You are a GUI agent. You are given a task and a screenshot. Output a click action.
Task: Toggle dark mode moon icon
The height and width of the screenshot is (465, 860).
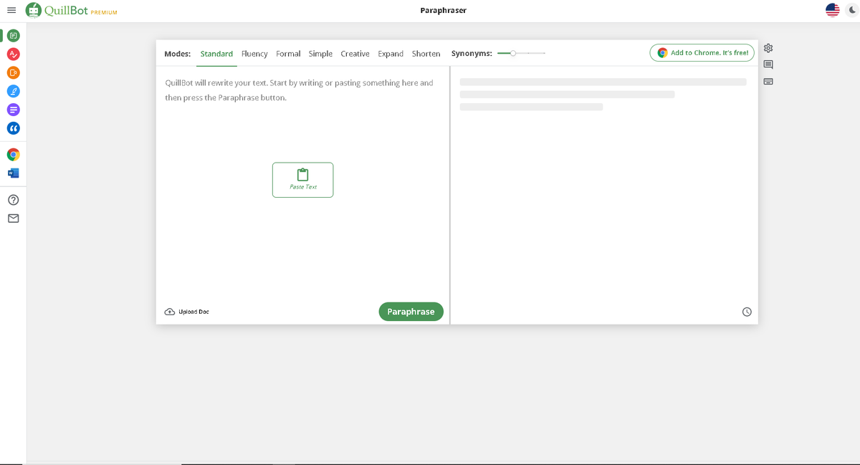point(852,10)
